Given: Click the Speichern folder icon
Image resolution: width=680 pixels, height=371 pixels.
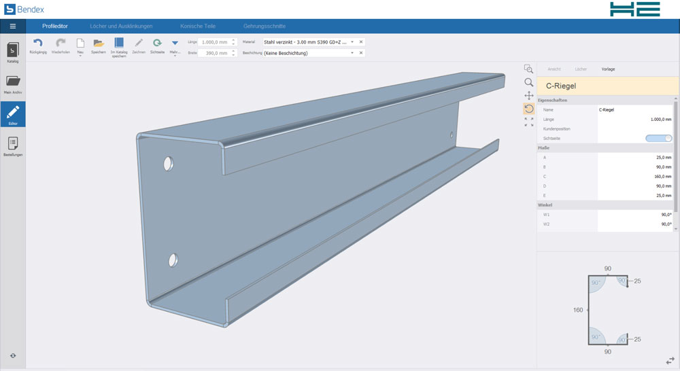Looking at the screenshot, I should pyautogui.click(x=99, y=43).
